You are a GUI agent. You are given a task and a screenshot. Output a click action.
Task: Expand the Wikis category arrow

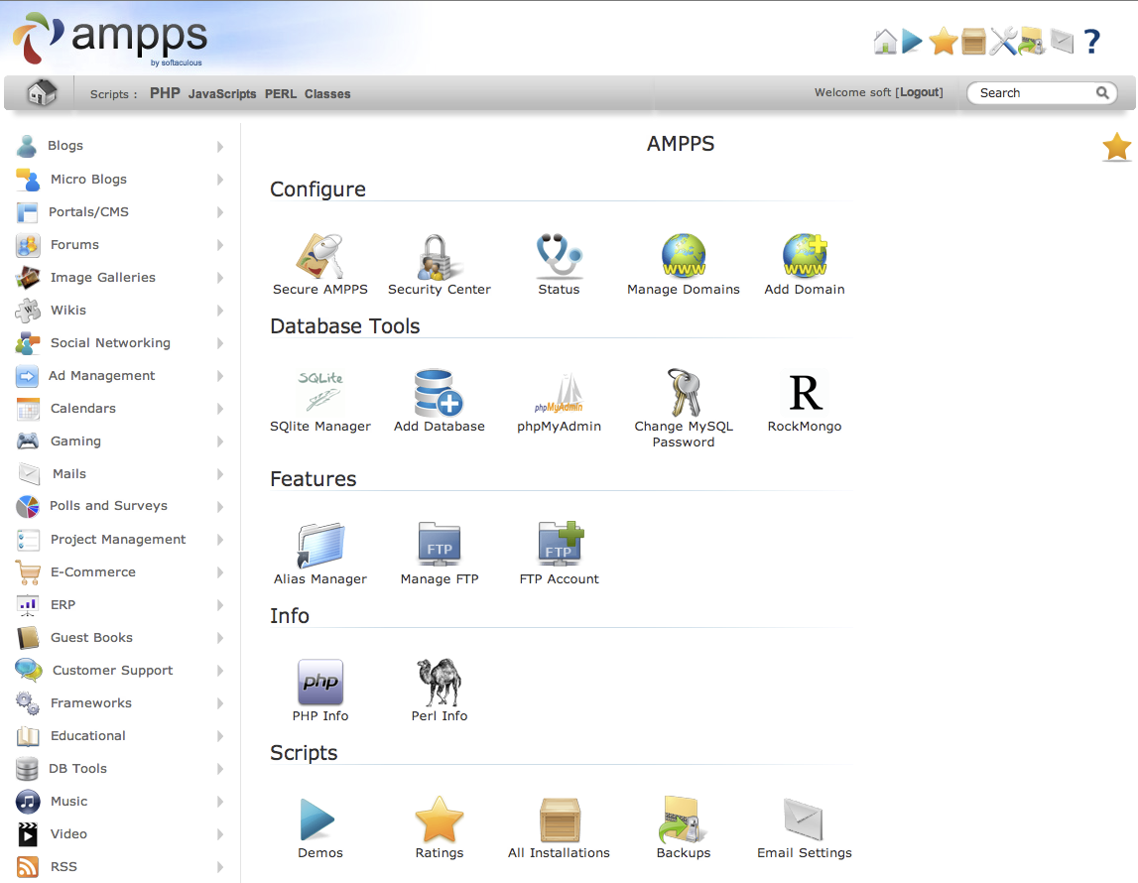click(x=220, y=311)
